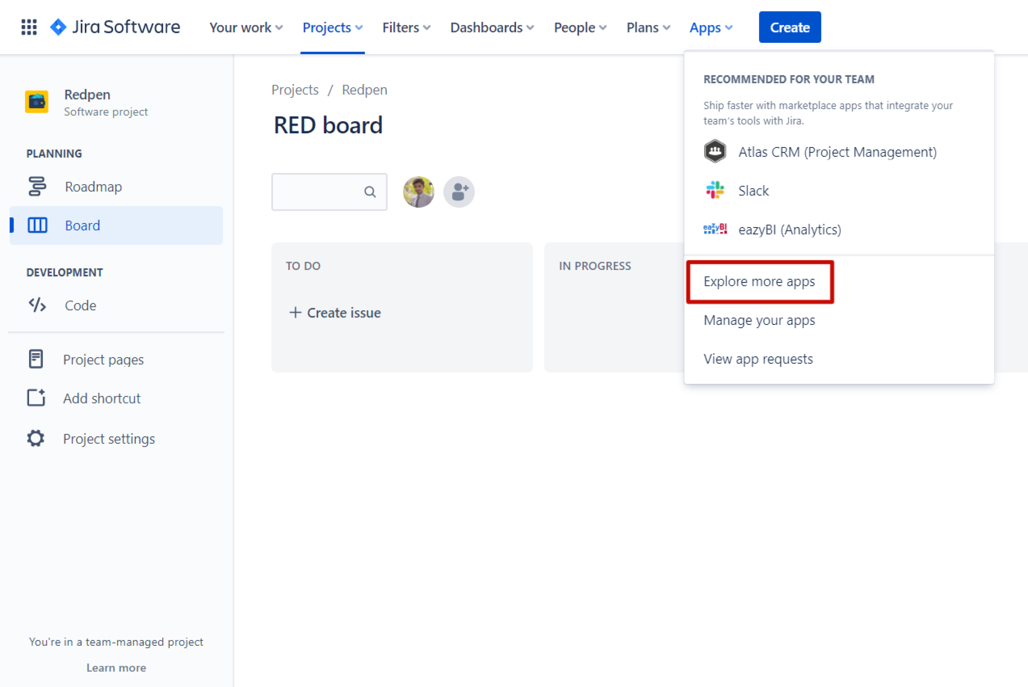Open Roadmap in the sidebar
1028x687 pixels.
coord(116,187)
